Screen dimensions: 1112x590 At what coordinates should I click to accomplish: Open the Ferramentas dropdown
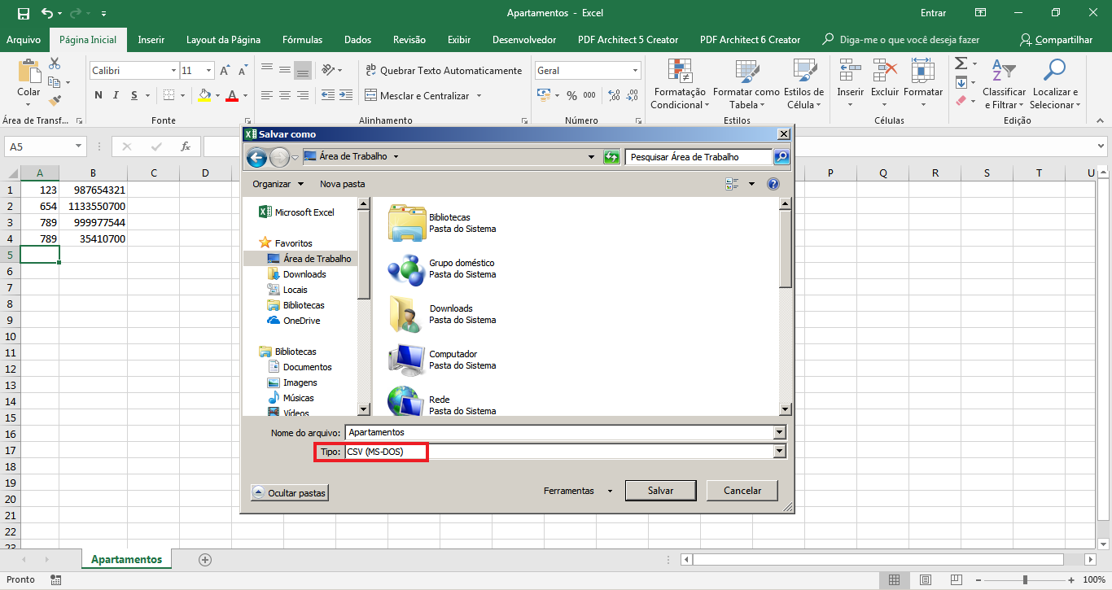(578, 491)
